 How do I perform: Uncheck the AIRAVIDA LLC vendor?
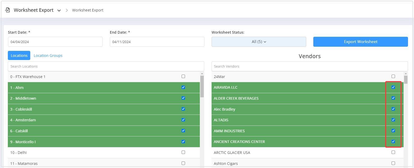point(393,87)
